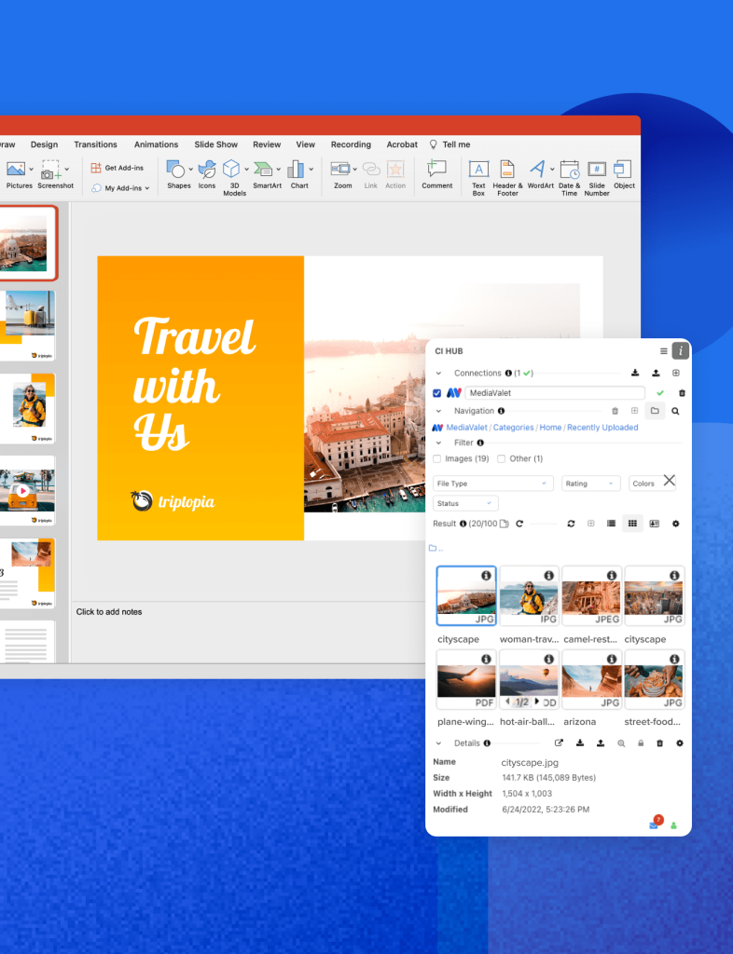Viewport: 733px width, 954px height.
Task: Open the File Type dropdown
Action: (x=493, y=484)
